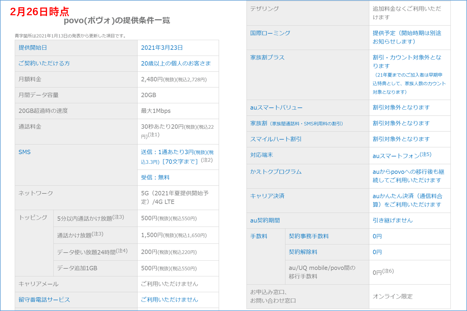This screenshot has width=467, height=311.
Task: Click the 'キャリア決済' row label
Action: (x=267, y=196)
